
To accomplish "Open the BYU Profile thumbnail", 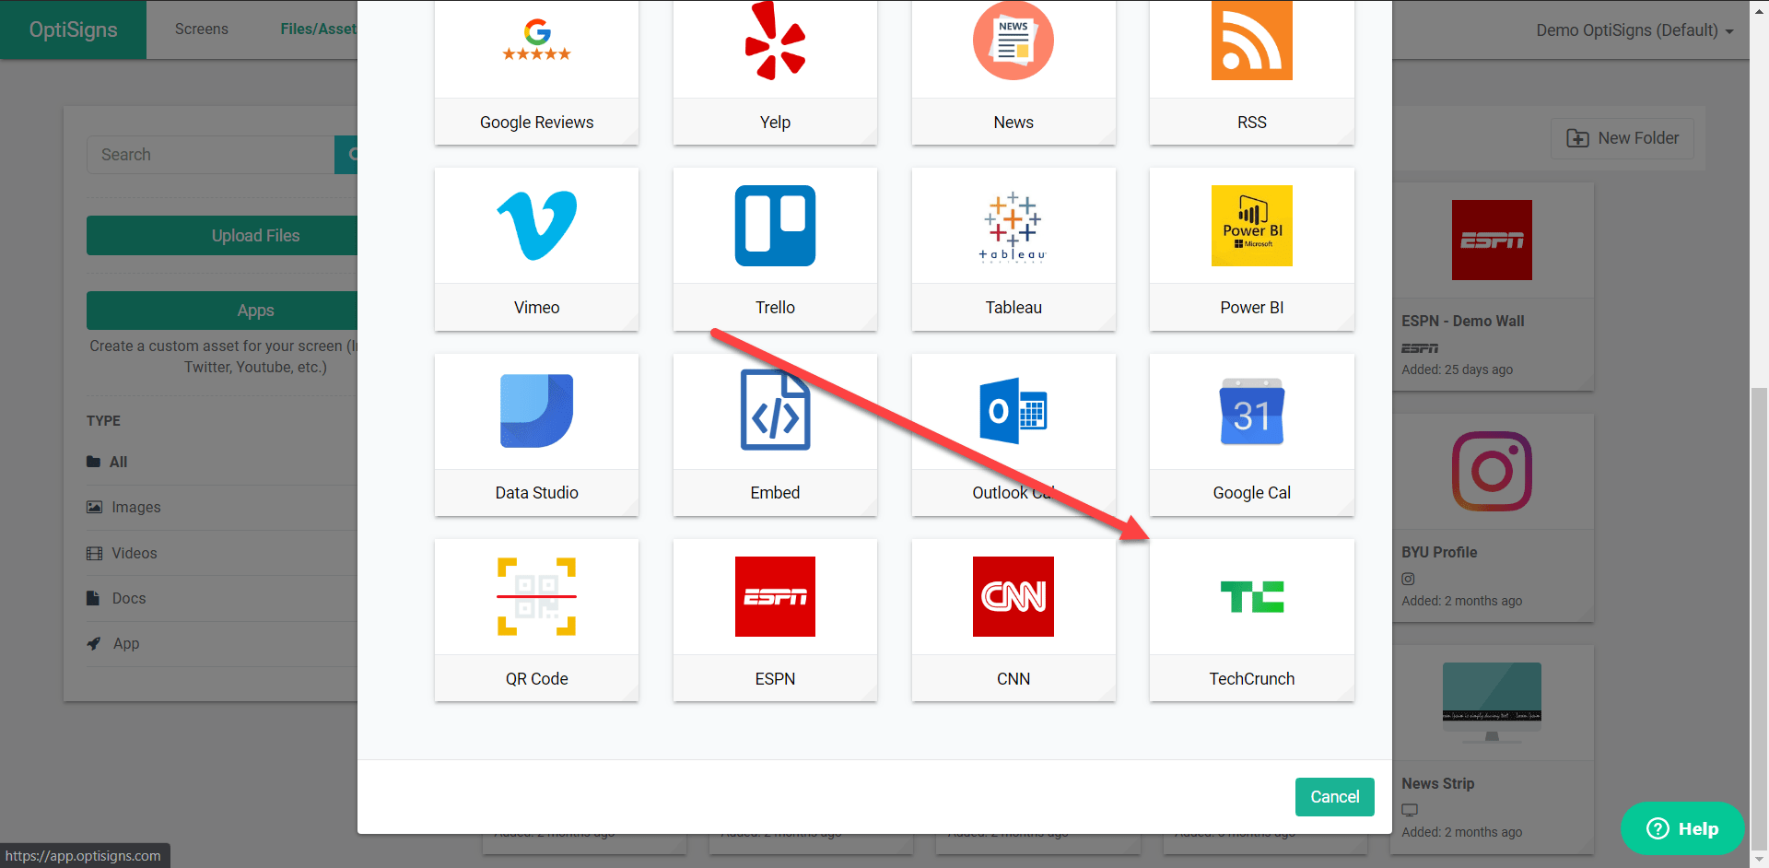I will tap(1492, 471).
